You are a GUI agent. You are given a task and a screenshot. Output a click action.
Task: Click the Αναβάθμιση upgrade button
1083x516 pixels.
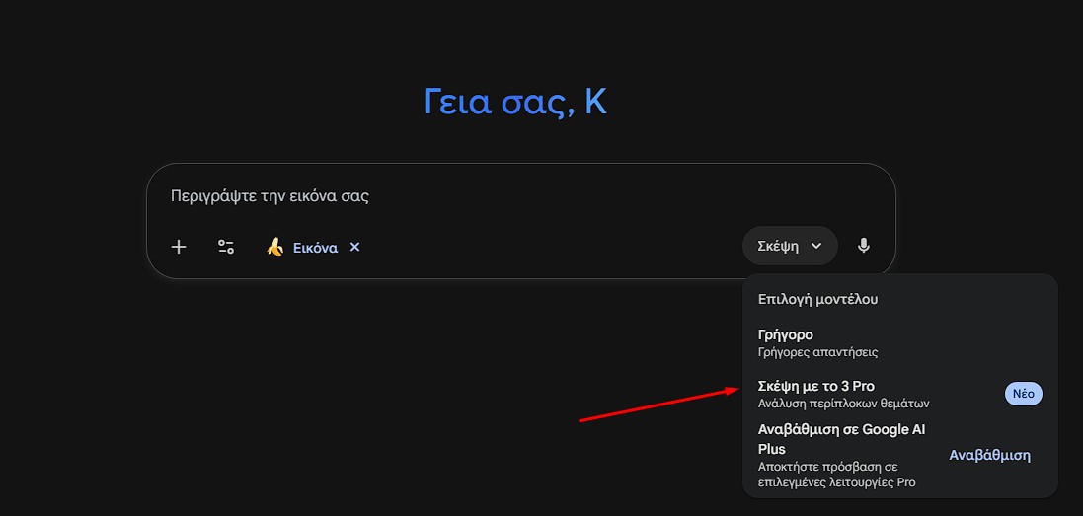click(990, 455)
